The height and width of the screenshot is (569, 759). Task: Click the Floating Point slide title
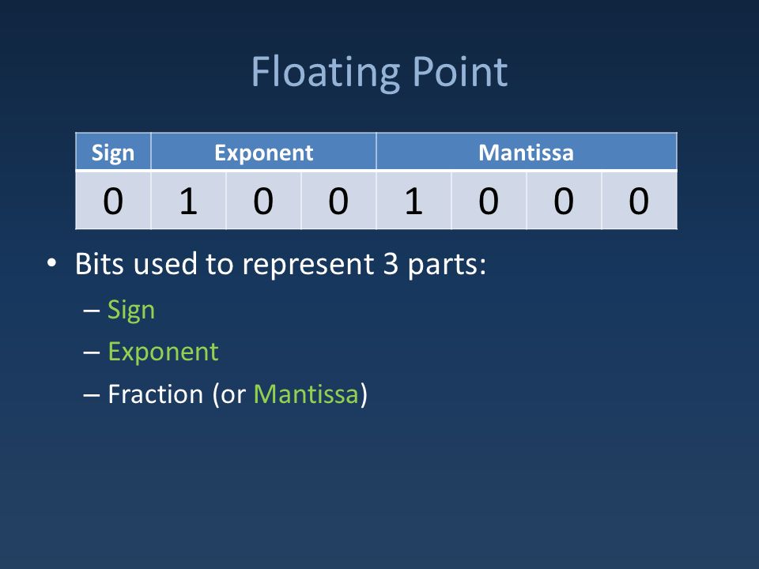point(379,73)
